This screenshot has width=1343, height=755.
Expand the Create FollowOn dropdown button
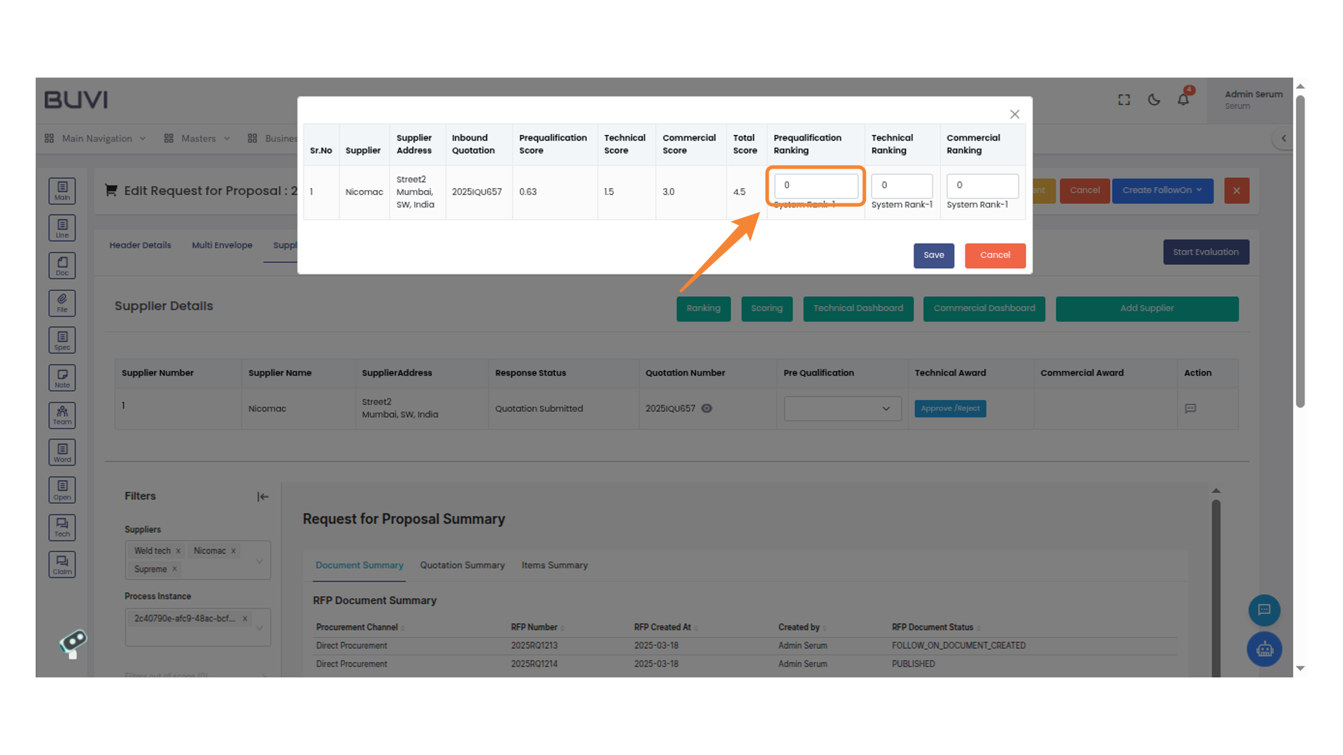tap(1162, 190)
